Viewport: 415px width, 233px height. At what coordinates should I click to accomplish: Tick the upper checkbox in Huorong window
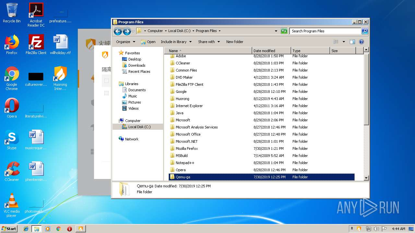click(x=106, y=81)
